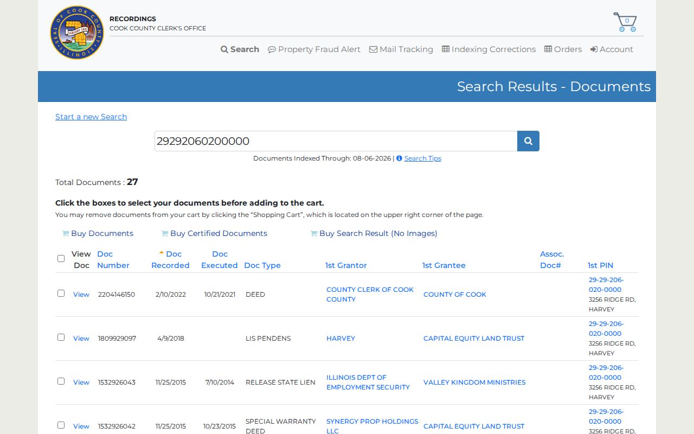Sort by 1st Grantor column
Screen dimensions: 694x434
coord(346,265)
